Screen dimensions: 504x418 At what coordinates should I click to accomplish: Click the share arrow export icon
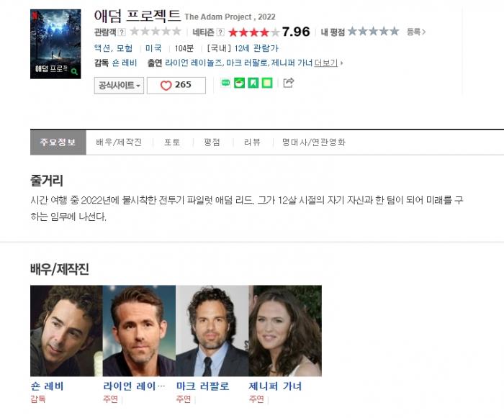coord(288,83)
